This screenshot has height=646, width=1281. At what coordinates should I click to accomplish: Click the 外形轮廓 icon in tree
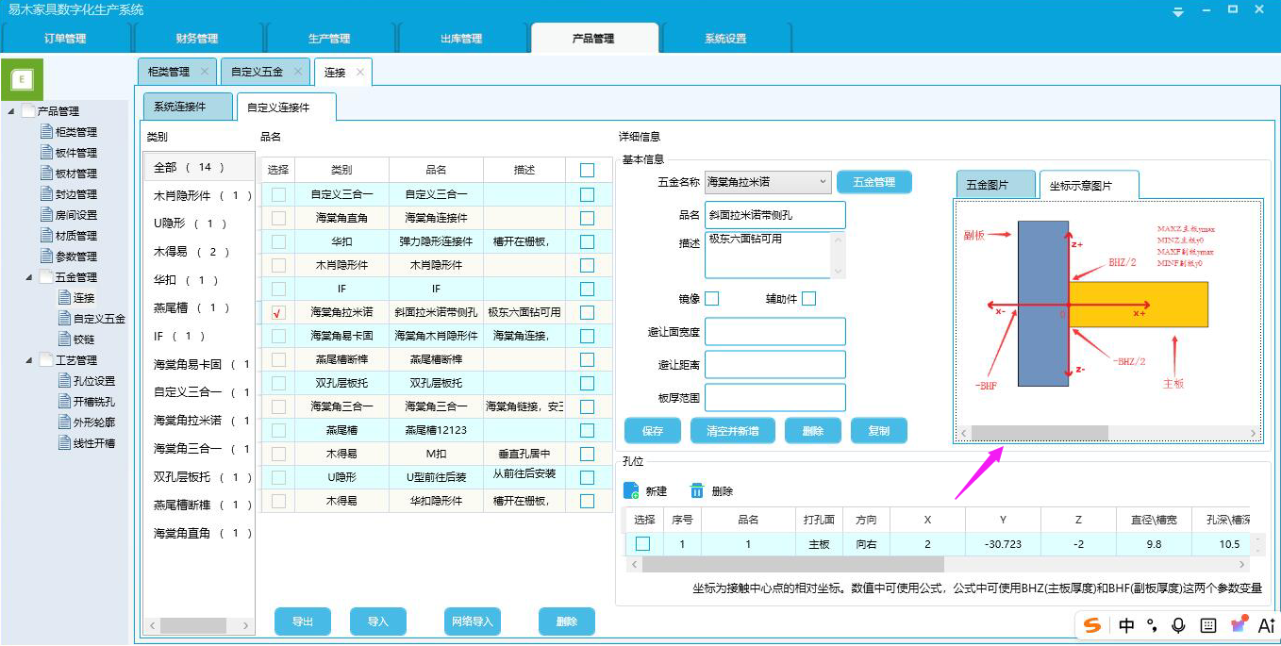pyautogui.click(x=64, y=422)
